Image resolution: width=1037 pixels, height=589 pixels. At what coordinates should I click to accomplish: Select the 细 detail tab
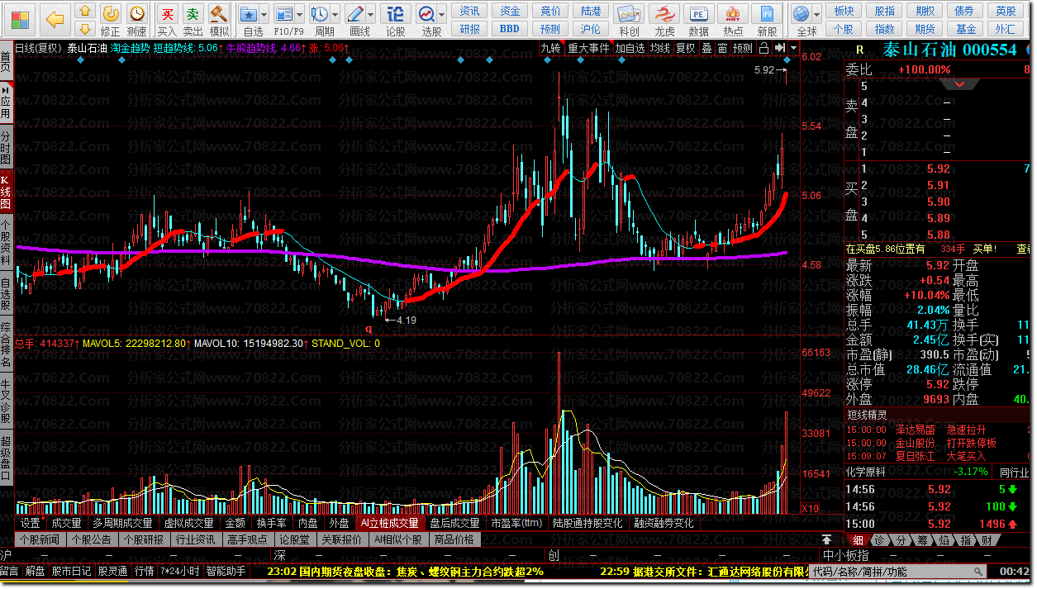[x=858, y=539]
